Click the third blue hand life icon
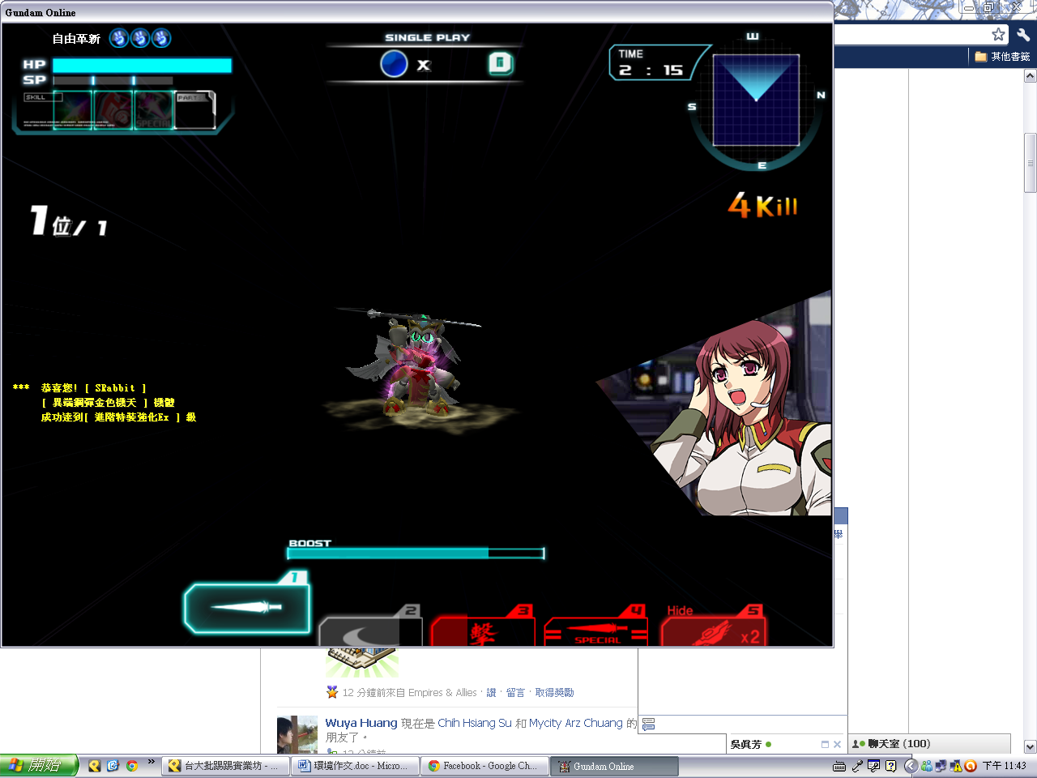1037x778 pixels. pos(161,38)
